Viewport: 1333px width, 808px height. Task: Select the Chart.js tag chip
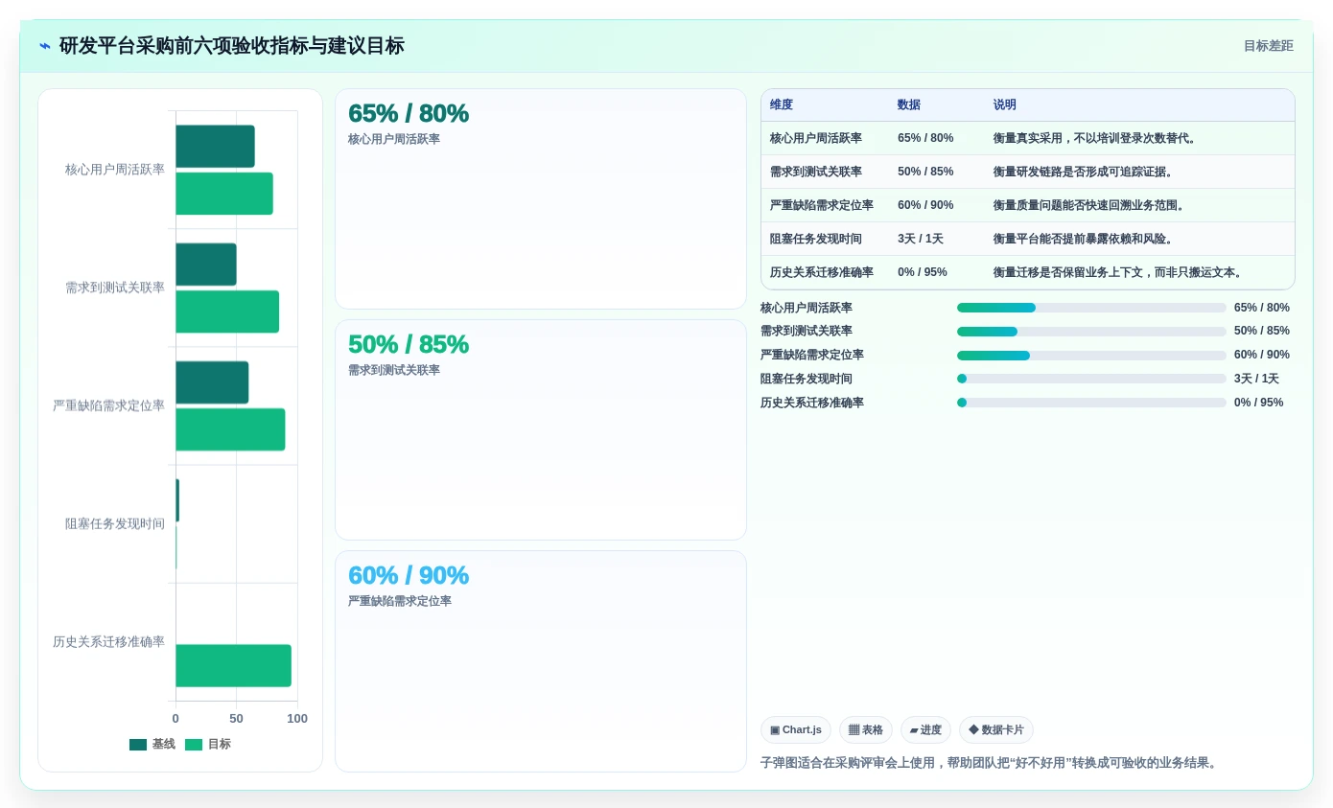796,730
